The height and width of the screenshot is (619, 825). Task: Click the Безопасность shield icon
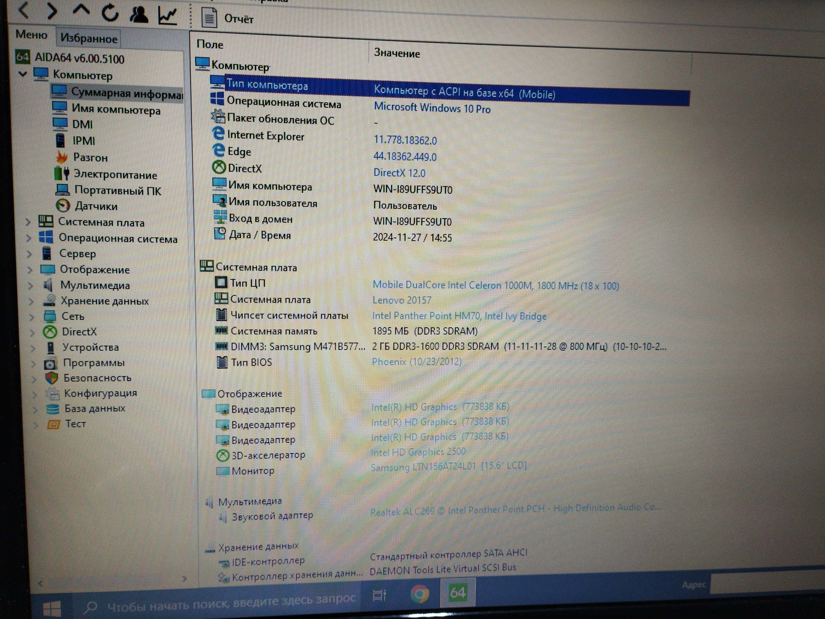[52, 378]
